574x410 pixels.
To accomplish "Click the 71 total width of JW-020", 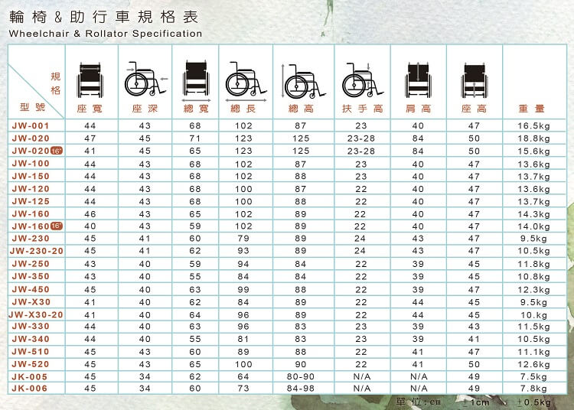I will [195, 138].
